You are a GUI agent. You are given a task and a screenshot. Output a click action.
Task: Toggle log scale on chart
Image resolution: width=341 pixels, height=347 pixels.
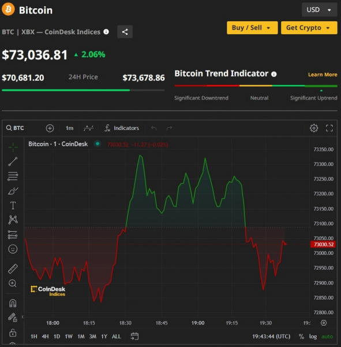pos(313,337)
